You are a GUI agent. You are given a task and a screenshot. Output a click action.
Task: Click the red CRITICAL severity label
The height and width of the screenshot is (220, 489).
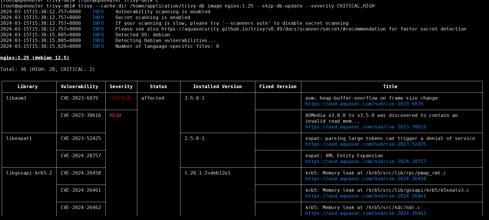121,98
